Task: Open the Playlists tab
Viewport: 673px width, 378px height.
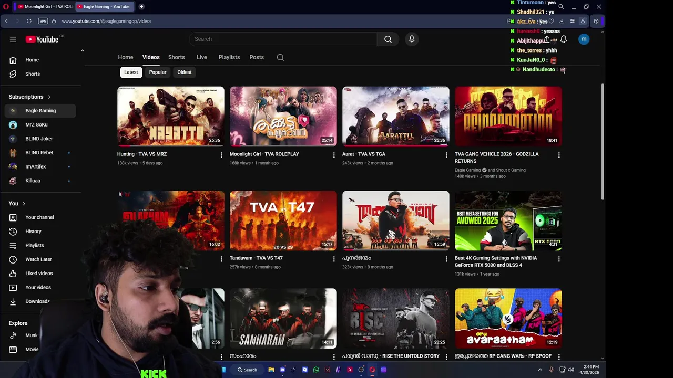Action: (229, 57)
